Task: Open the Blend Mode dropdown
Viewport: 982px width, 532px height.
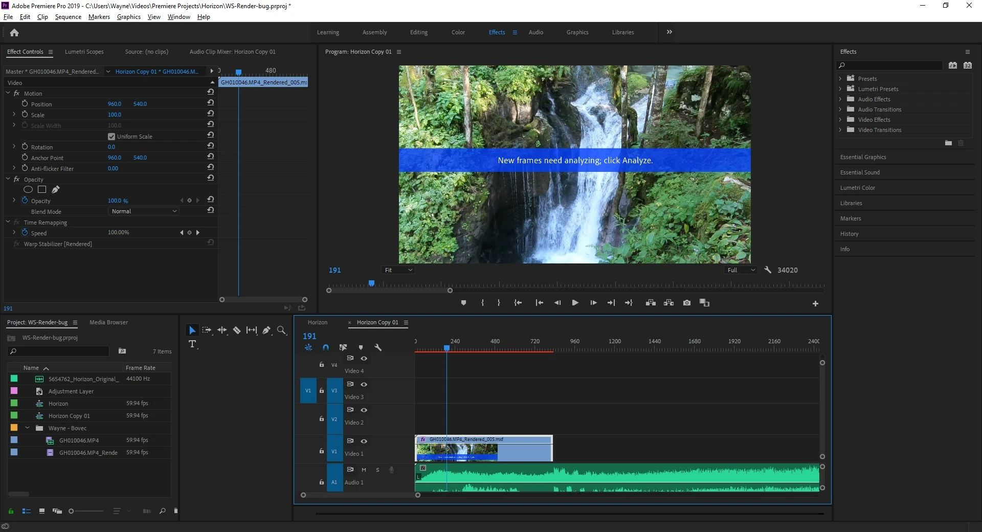Action: [x=144, y=211]
